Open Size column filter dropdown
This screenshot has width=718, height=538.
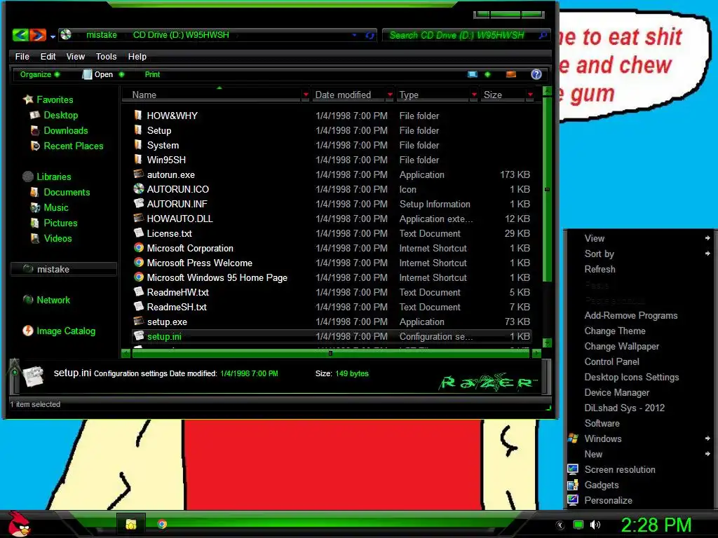[530, 95]
